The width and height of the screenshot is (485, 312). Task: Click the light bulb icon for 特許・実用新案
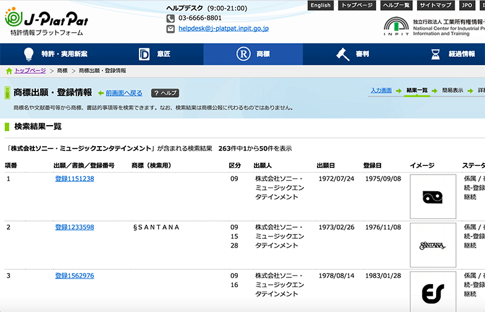[29, 54]
